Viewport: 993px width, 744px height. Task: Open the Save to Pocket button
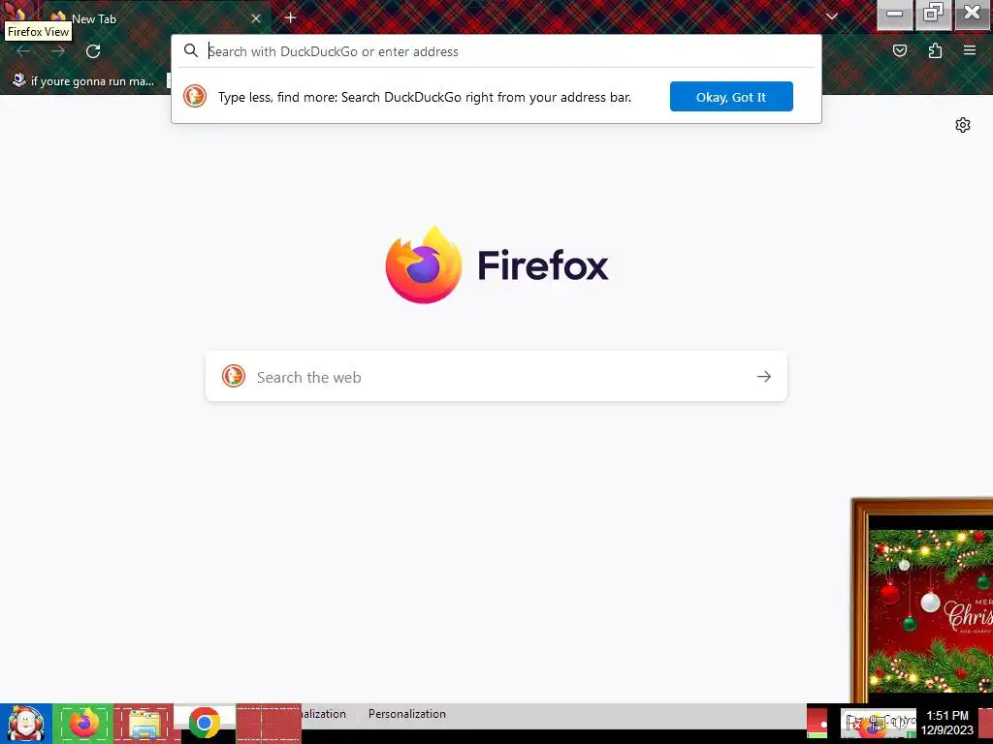(899, 50)
